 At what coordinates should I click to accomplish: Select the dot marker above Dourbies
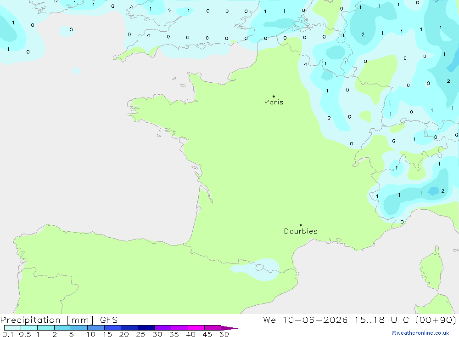tap(301, 225)
